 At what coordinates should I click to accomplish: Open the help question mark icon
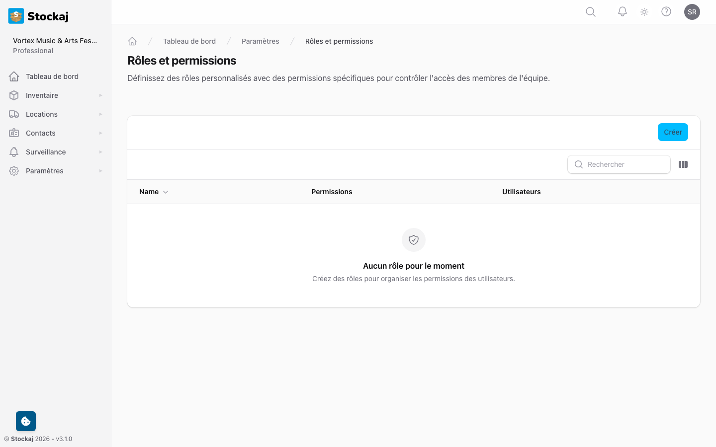pyautogui.click(x=666, y=12)
